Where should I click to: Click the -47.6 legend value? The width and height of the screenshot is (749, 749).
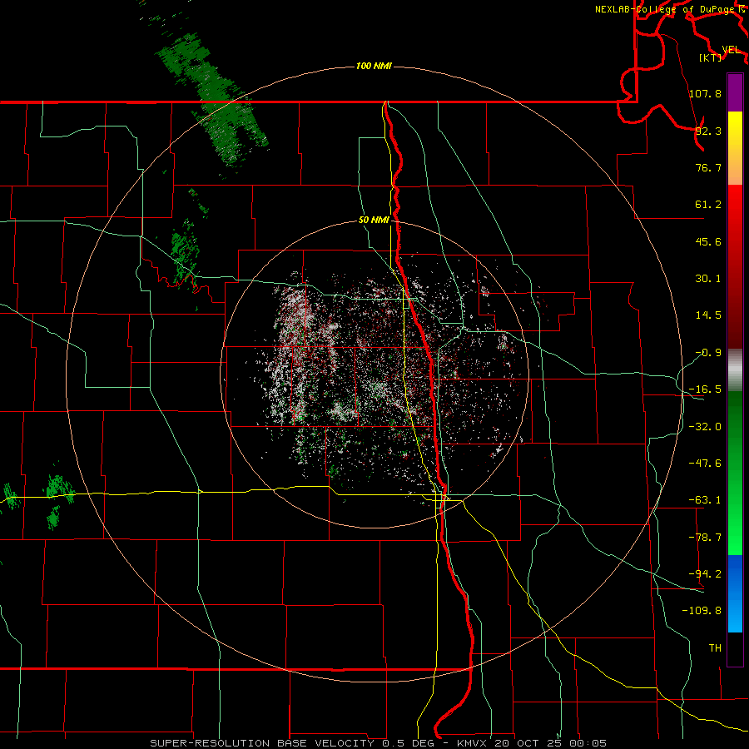(705, 464)
